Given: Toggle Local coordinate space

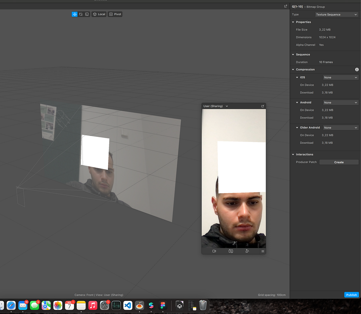Looking at the screenshot, I should point(99,14).
